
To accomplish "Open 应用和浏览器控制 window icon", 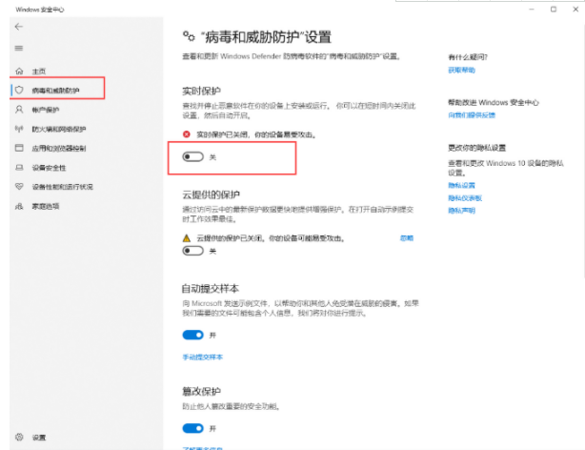I will (x=19, y=148).
